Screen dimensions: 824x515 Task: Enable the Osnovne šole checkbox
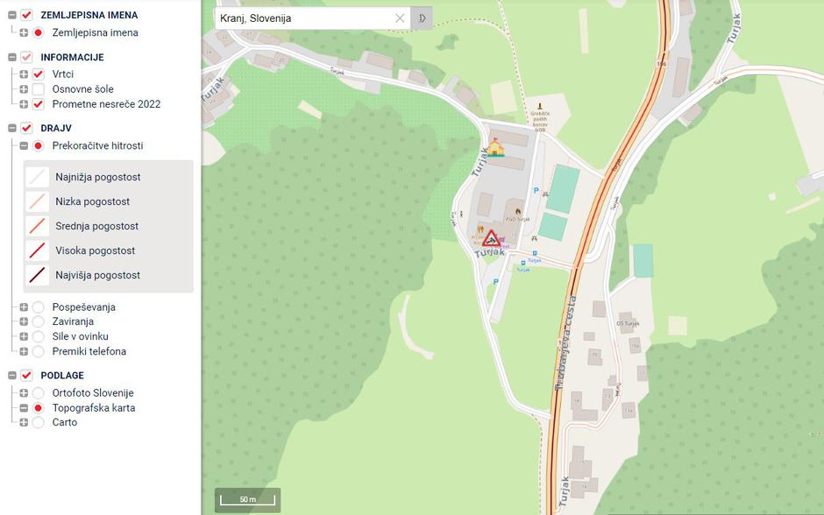pos(38,89)
